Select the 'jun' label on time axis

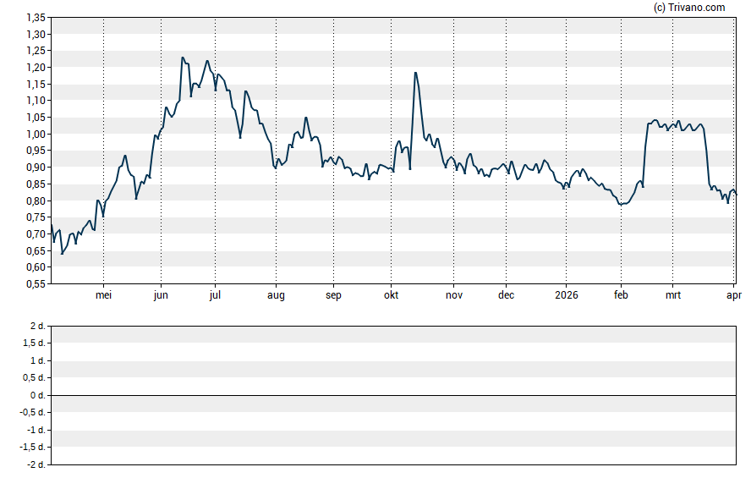[x=161, y=295]
